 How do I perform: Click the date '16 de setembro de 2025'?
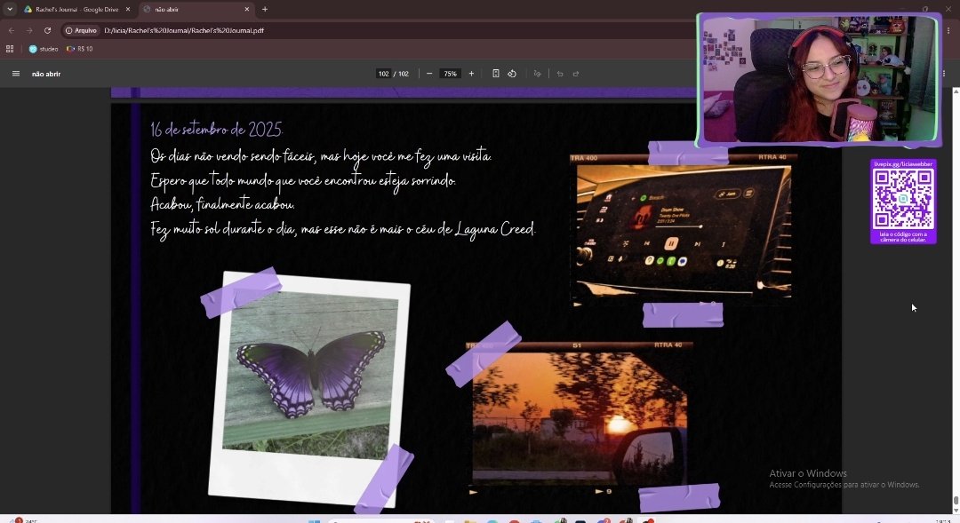point(217,130)
